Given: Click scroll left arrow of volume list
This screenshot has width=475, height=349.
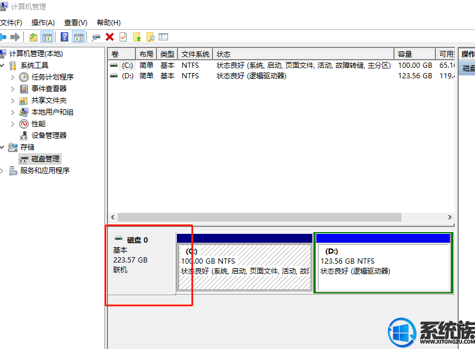Looking at the screenshot, I should [x=113, y=217].
